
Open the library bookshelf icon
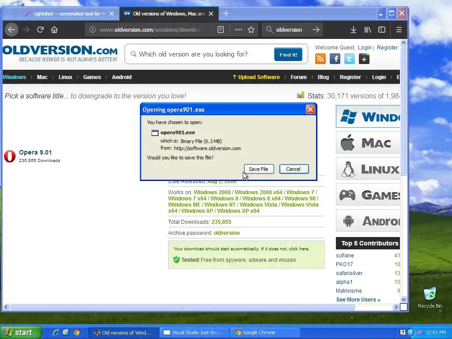[368, 30]
